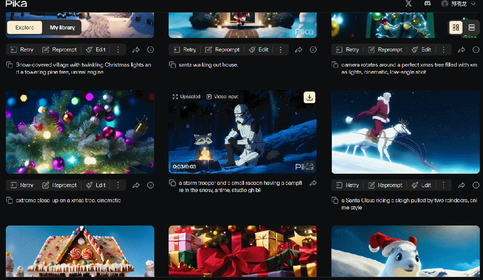Image resolution: width=483 pixels, height=280 pixels.
Task: Open the Christmas ornaments close-up thumbnail
Action: tap(80, 132)
